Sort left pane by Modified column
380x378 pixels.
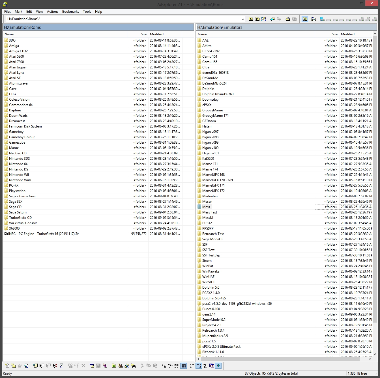(x=165, y=34)
